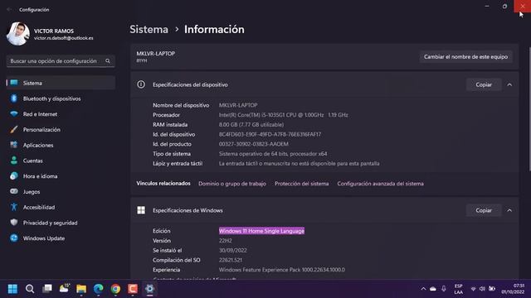Viewport: 531px width, 298px height.
Task: Click the Privacidad shield icon
Action: tap(14, 223)
